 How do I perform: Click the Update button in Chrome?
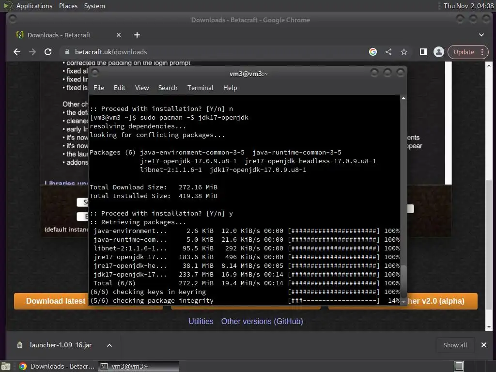click(464, 52)
